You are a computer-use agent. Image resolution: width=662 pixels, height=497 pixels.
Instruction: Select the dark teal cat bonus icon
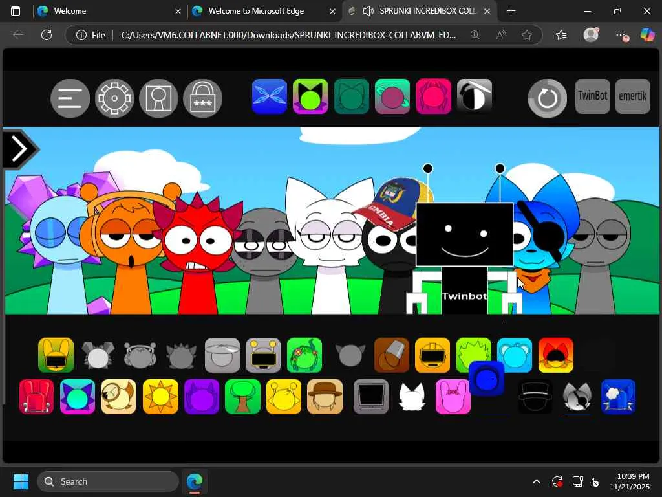[x=351, y=96]
